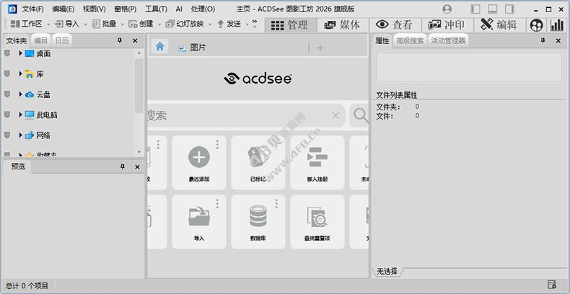The width and height of the screenshot is (570, 294).
Task: Expand the 此电脑 tree node
Action: 21,115
